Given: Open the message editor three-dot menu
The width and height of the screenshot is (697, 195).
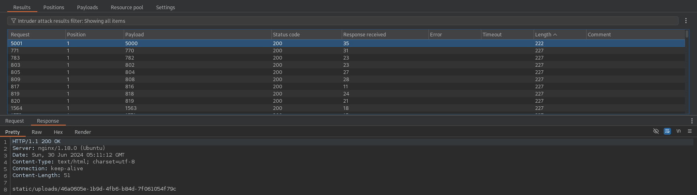Looking at the screenshot, I should (691, 121).
